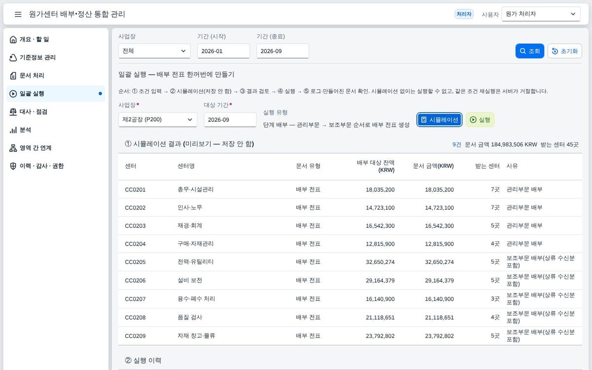Click the 문서 금액(KRW) column header

(433, 166)
